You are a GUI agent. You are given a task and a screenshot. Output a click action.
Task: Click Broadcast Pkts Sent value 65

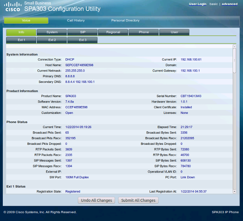[67, 133]
